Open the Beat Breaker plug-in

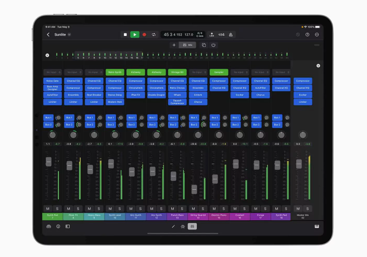coord(94,95)
